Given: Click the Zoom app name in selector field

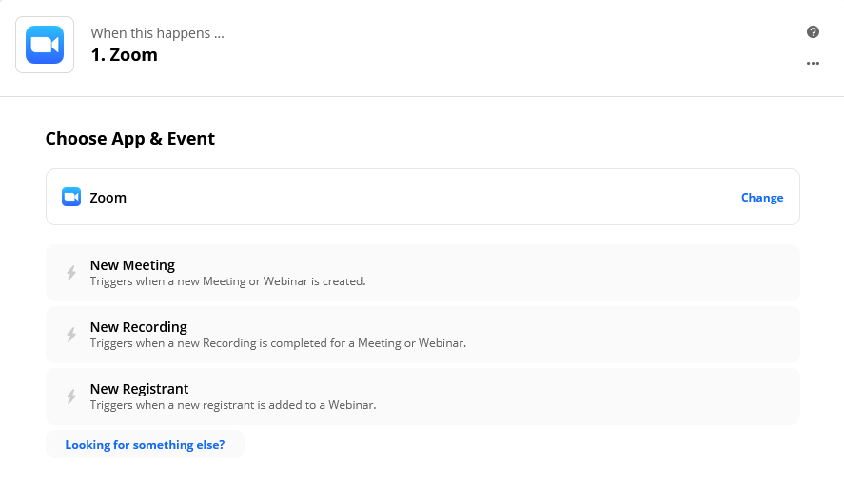Looking at the screenshot, I should pyautogui.click(x=108, y=198).
